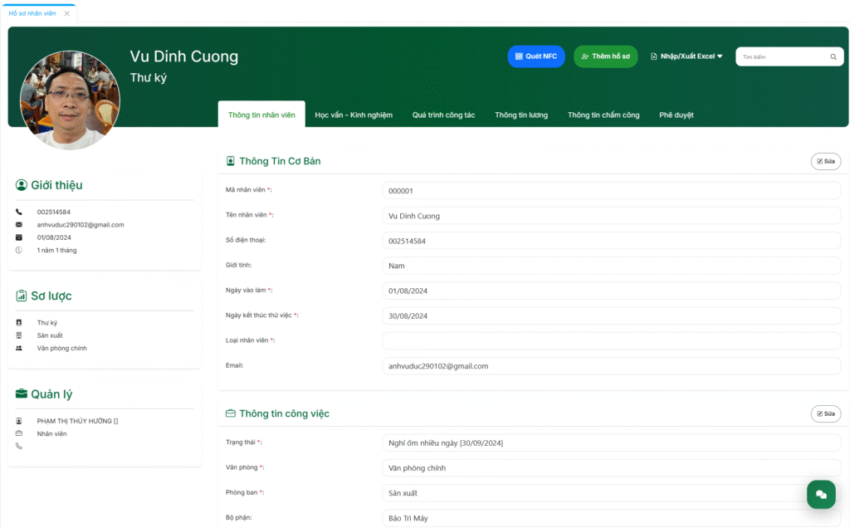This screenshot has width=850, height=528.
Task: Click the employee profile photo
Action: [70, 100]
